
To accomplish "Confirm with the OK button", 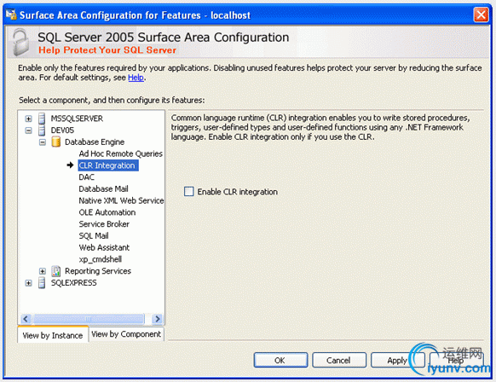I will point(280,360).
